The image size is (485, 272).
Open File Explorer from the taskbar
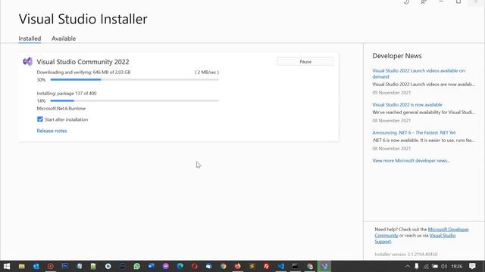click(22, 266)
